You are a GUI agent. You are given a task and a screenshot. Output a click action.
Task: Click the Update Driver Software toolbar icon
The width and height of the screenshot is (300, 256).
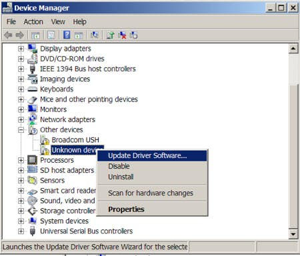point(110,35)
